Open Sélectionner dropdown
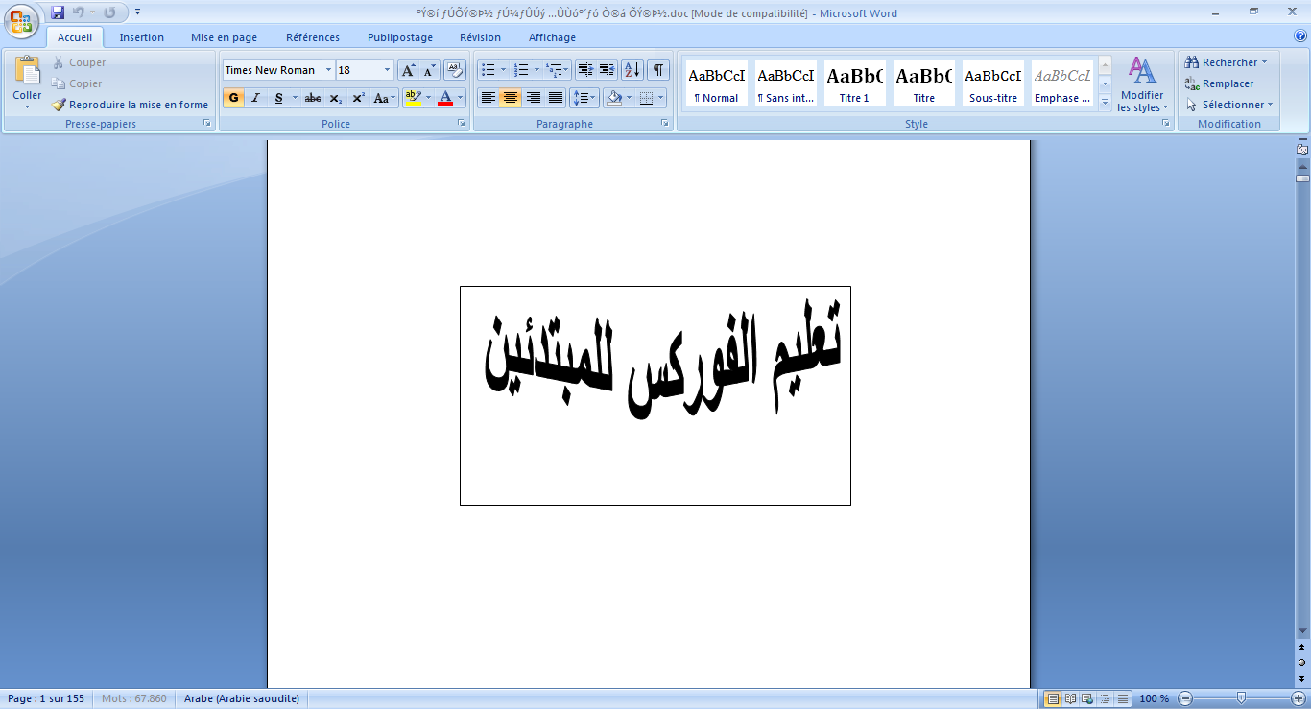Image resolution: width=1311 pixels, height=709 pixels. click(1230, 105)
